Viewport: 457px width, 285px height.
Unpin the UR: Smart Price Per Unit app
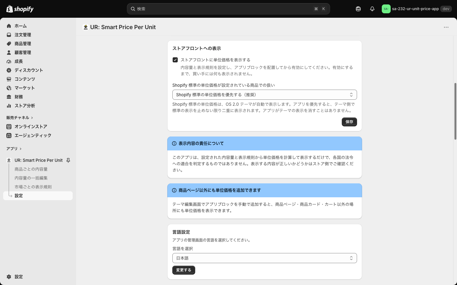point(68,160)
